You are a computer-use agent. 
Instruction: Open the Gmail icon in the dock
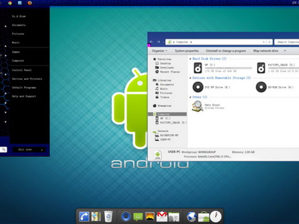(x=162, y=217)
